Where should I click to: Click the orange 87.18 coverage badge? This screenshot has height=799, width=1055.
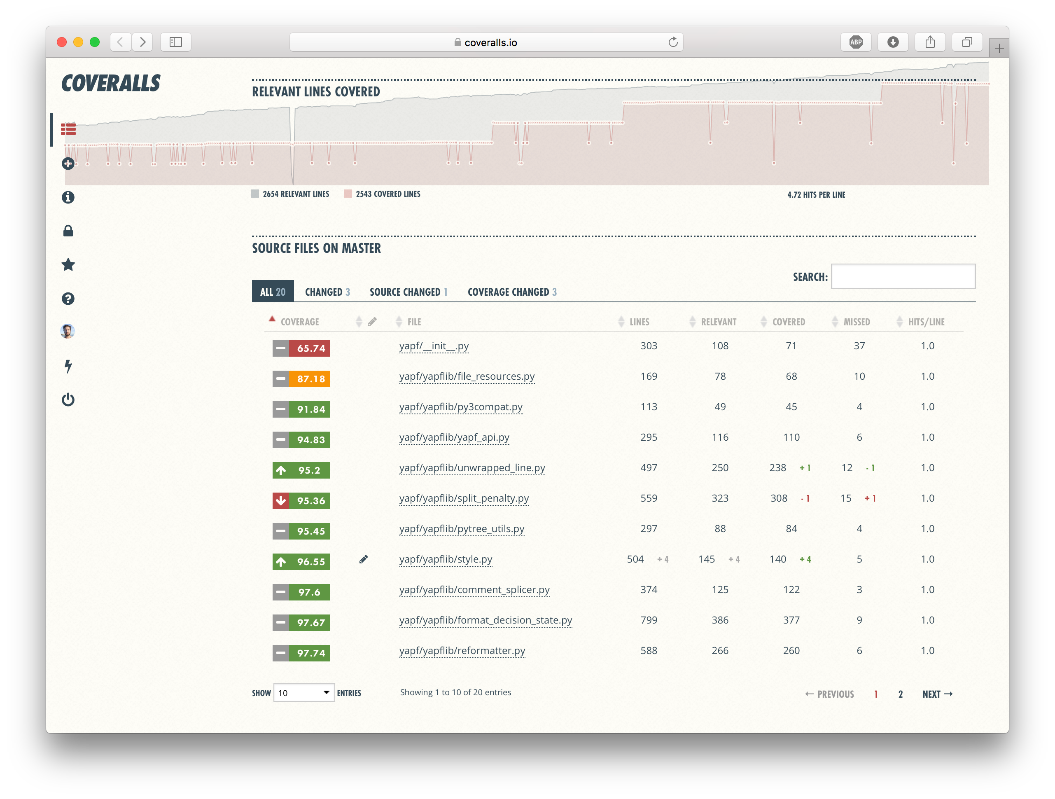(301, 379)
